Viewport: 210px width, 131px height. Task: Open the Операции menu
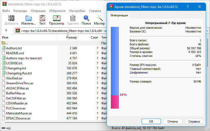[38, 11]
